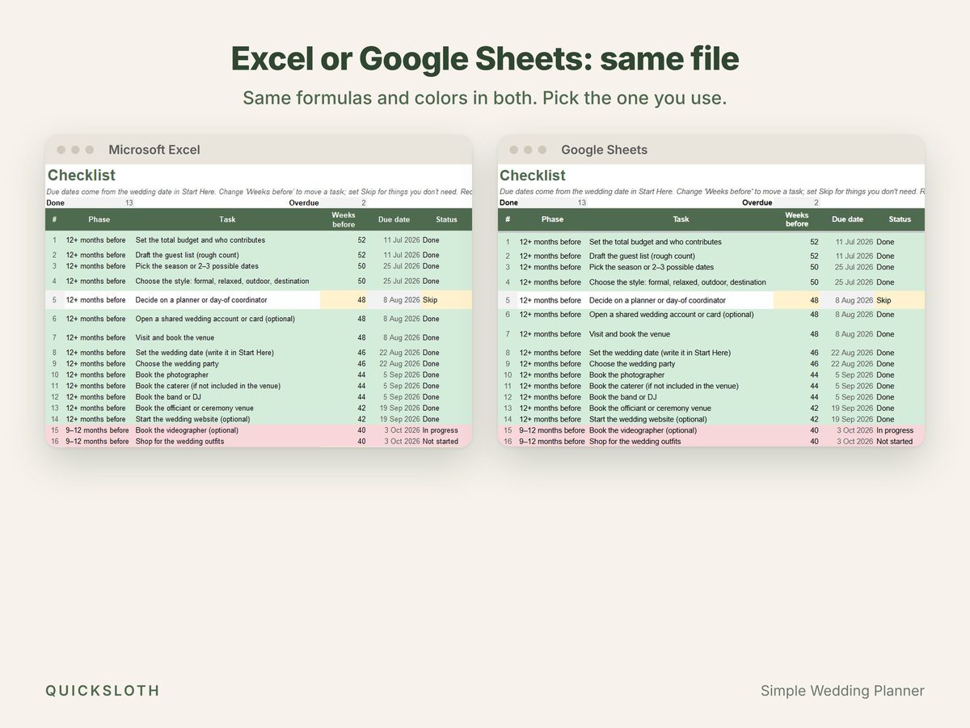Click highlighted weeks value 48 on the Excel Skip row
The image size is (970, 728).
click(344, 300)
